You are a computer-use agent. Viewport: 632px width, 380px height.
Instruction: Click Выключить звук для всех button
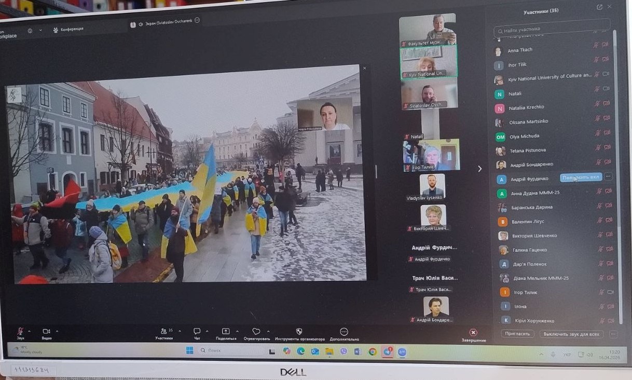571,334
